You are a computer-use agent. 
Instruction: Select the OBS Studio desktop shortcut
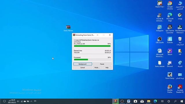point(160,40)
